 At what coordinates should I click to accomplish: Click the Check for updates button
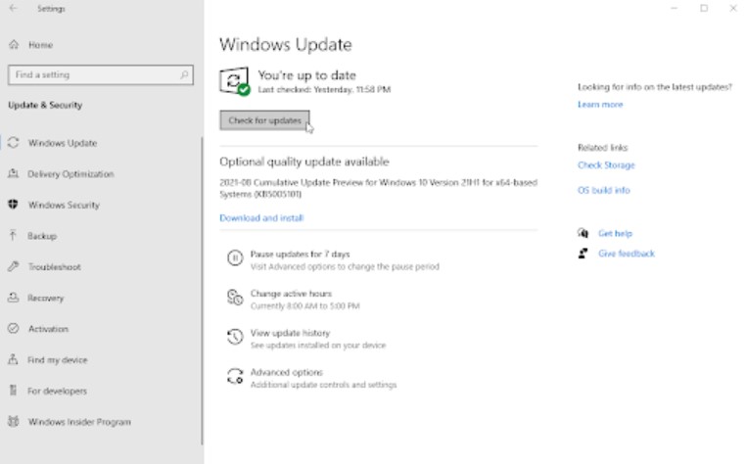click(x=264, y=120)
